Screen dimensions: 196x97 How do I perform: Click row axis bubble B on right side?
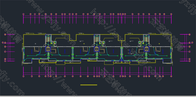[x=190, y=59]
